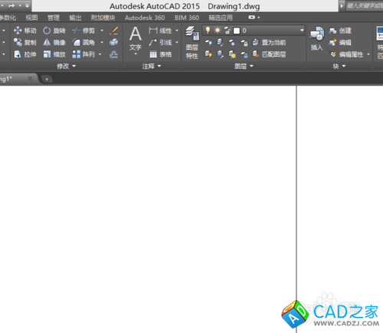Insert a Table (表格)

160,54
